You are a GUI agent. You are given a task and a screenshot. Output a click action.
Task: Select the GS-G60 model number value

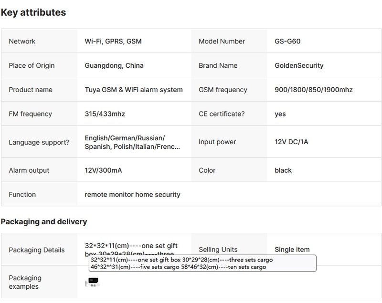point(287,42)
